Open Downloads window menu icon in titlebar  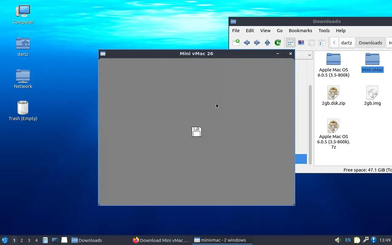pos(233,21)
